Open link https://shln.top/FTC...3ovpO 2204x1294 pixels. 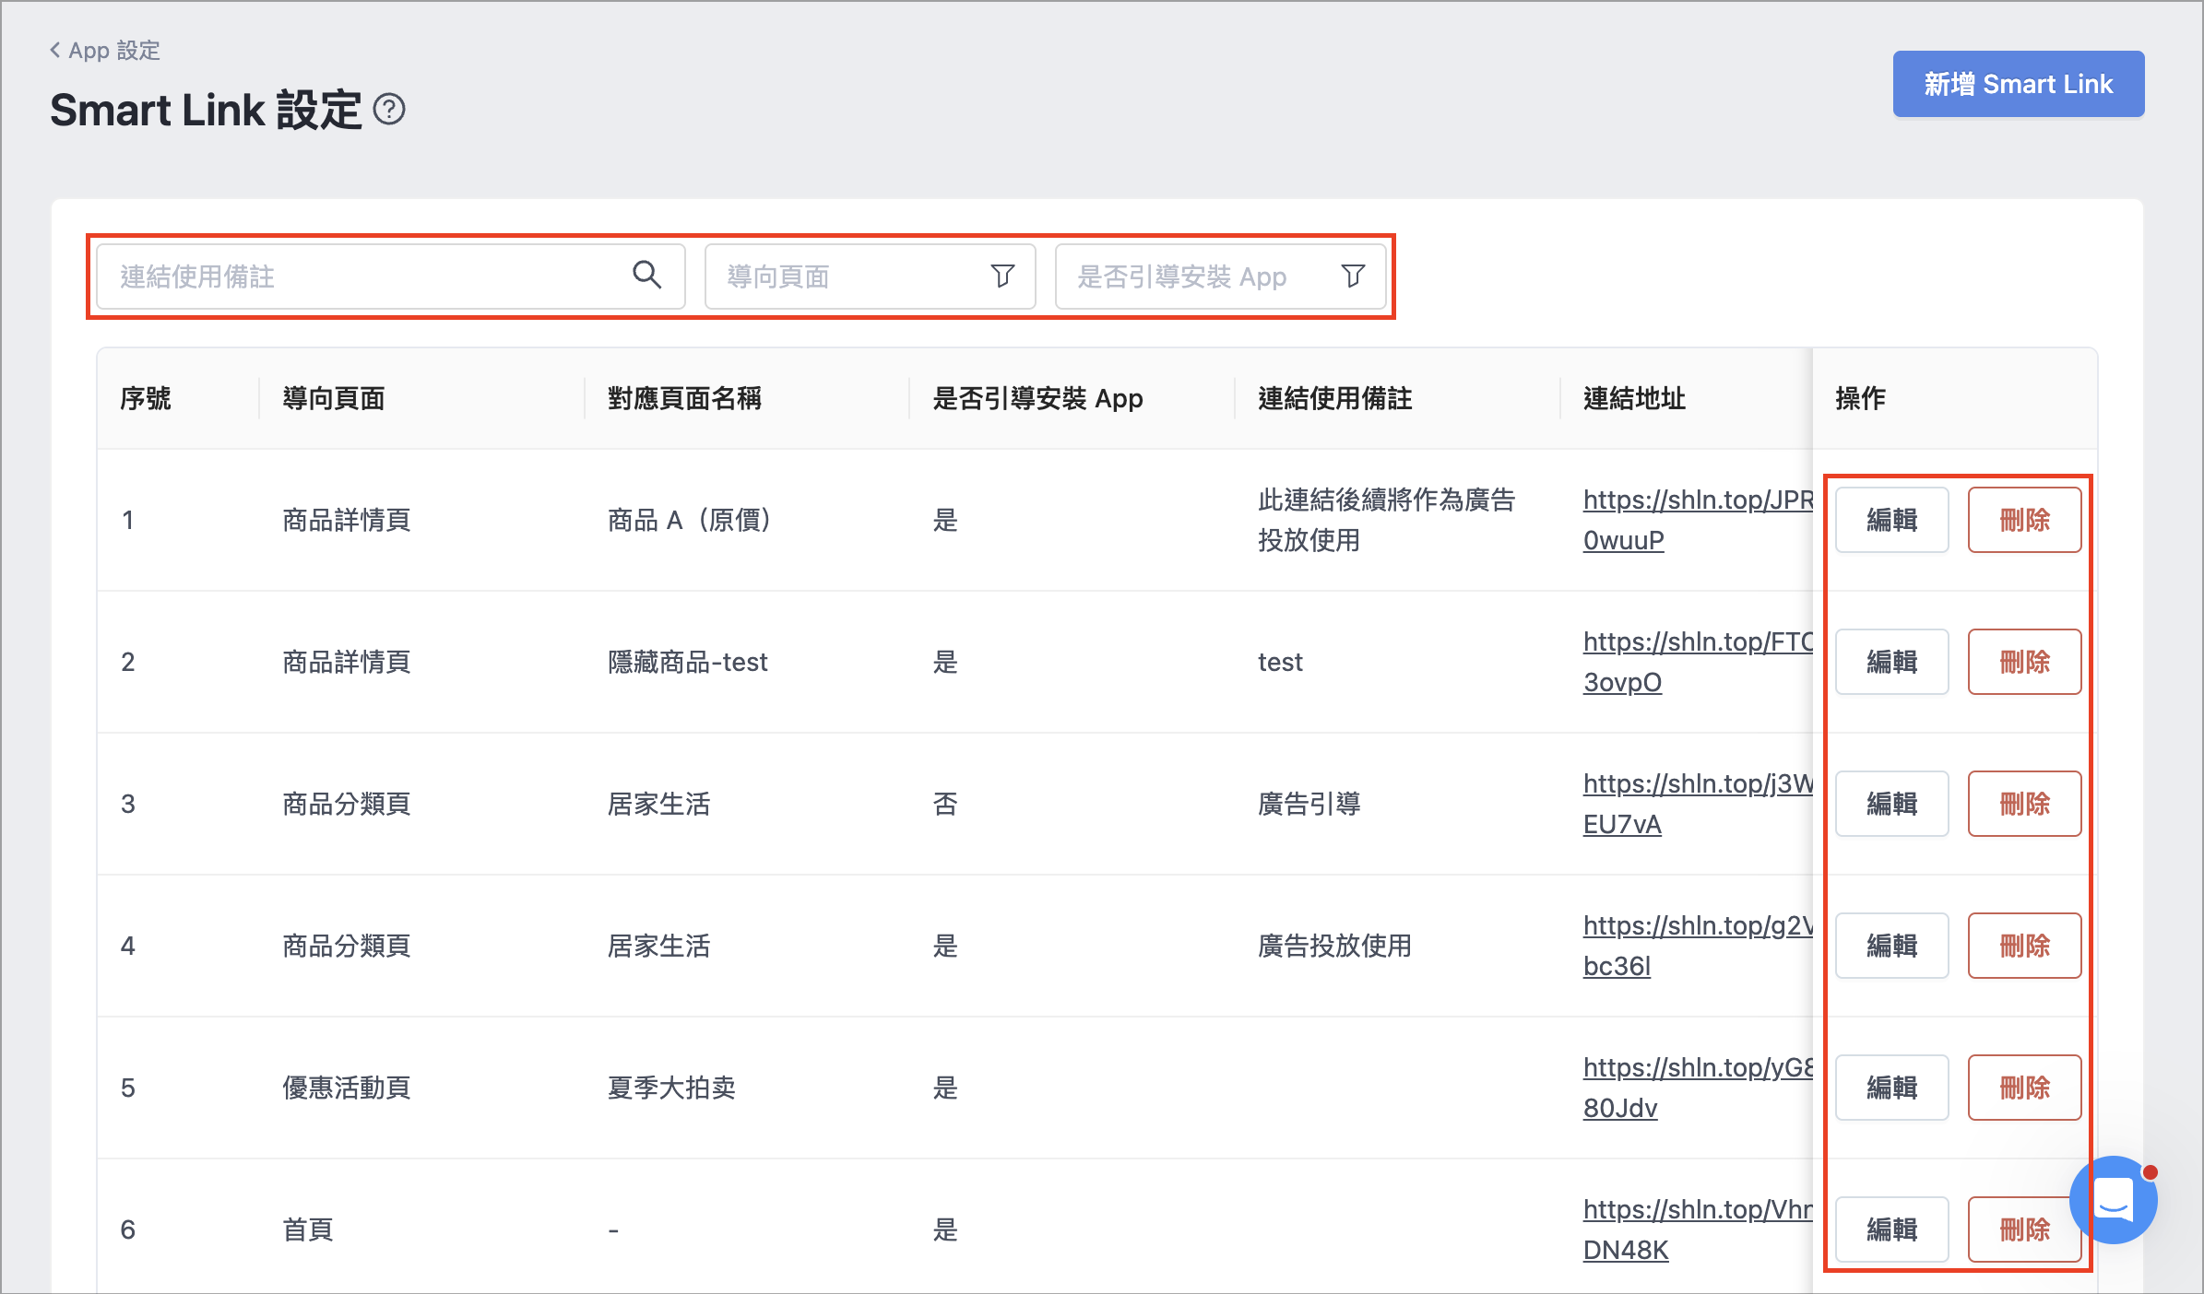coord(1698,662)
